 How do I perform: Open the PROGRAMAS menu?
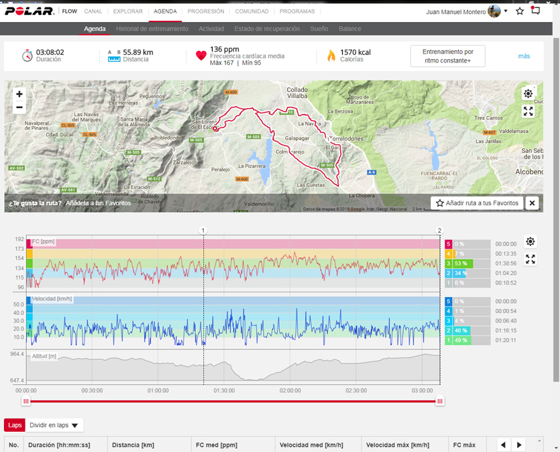coord(297,11)
